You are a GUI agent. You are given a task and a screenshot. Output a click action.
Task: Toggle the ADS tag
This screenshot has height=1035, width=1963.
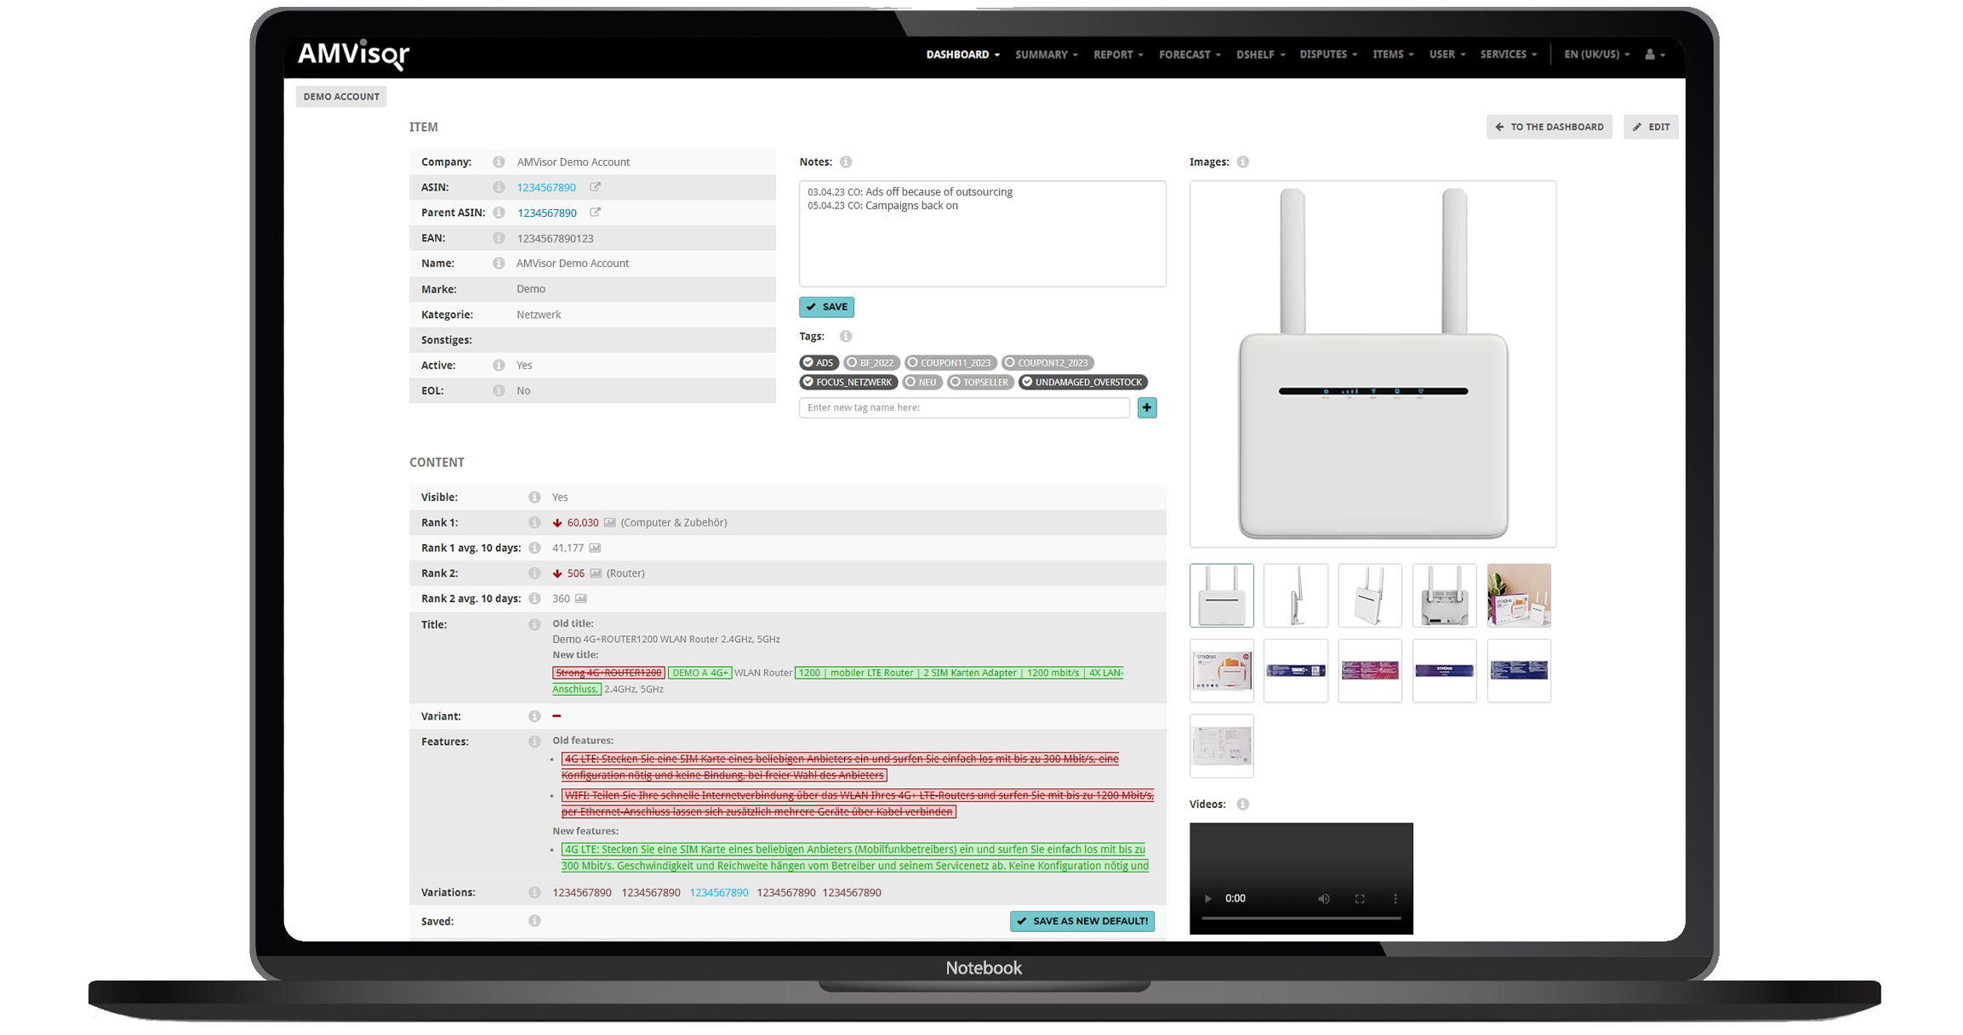[x=819, y=362]
